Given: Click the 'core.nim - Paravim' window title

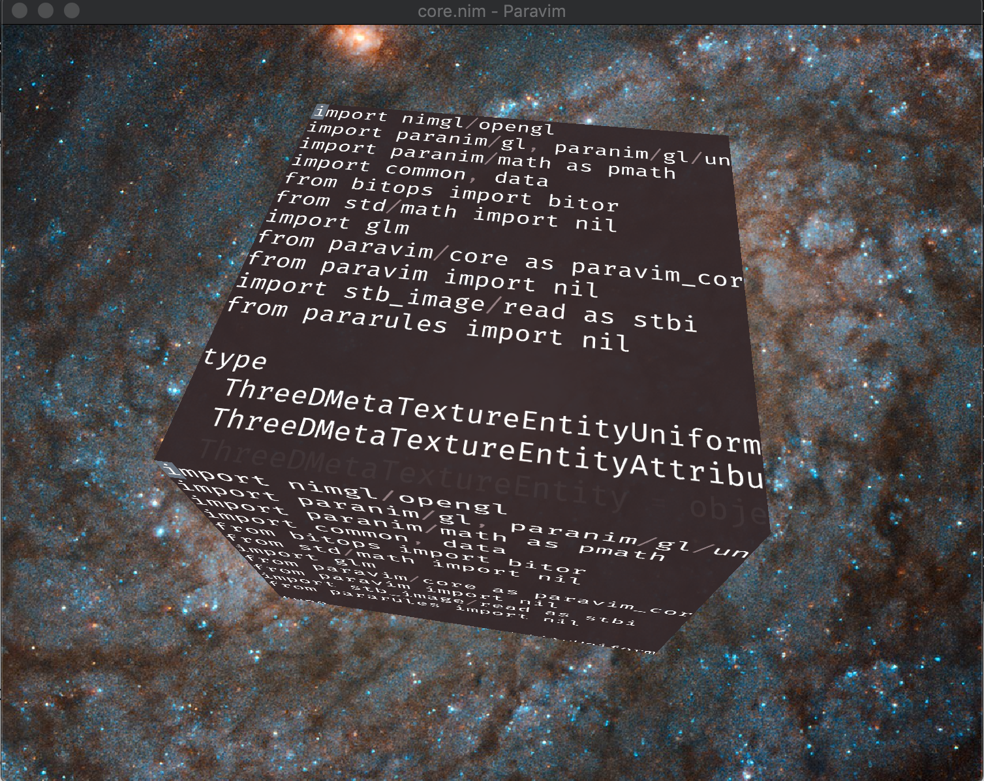Looking at the screenshot, I should tap(491, 11).
